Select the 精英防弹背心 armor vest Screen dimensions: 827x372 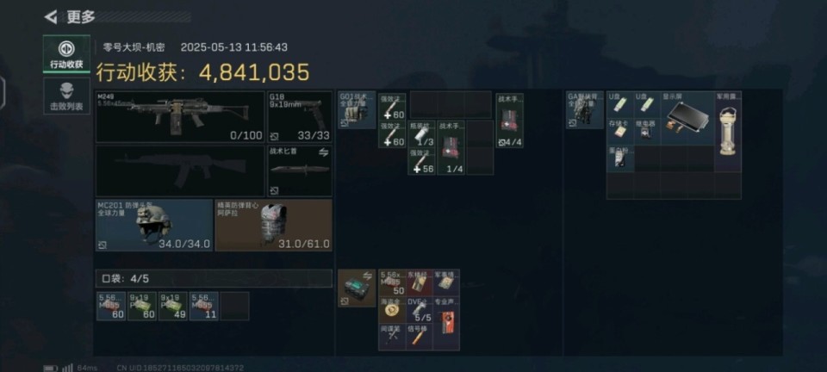click(274, 225)
